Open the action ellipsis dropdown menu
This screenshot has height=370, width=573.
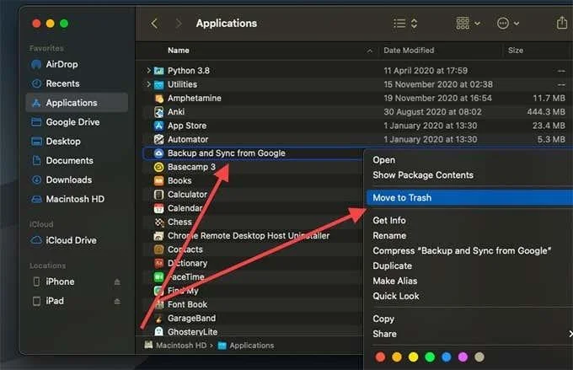pos(508,24)
